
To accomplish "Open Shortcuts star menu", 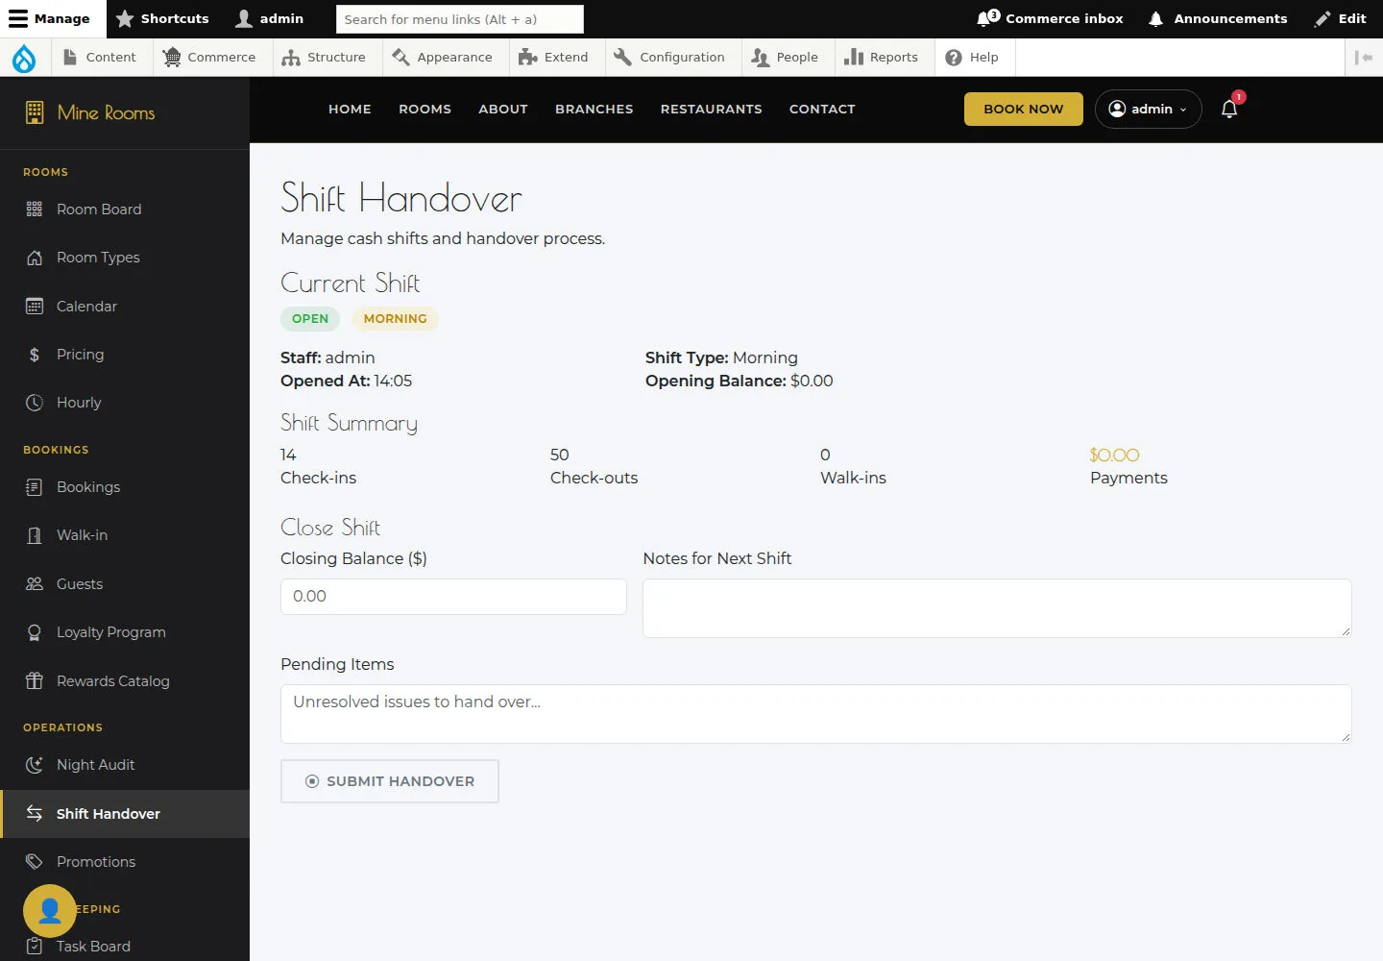I will click(x=162, y=18).
